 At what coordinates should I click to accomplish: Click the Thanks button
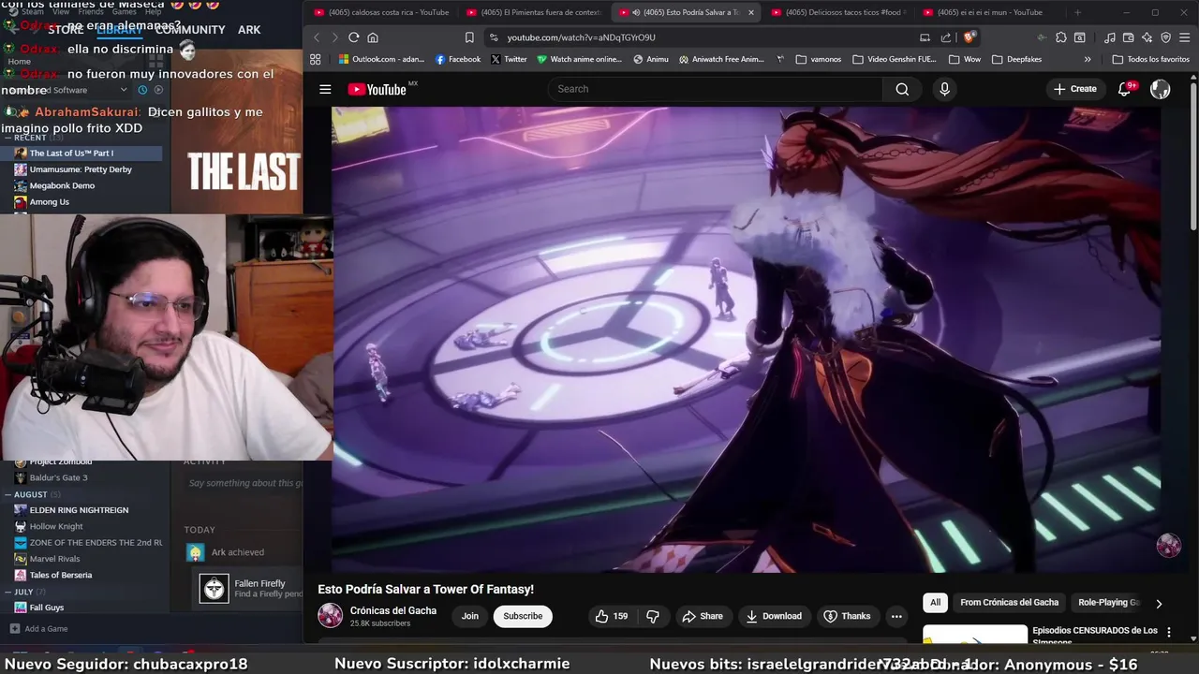click(x=847, y=616)
